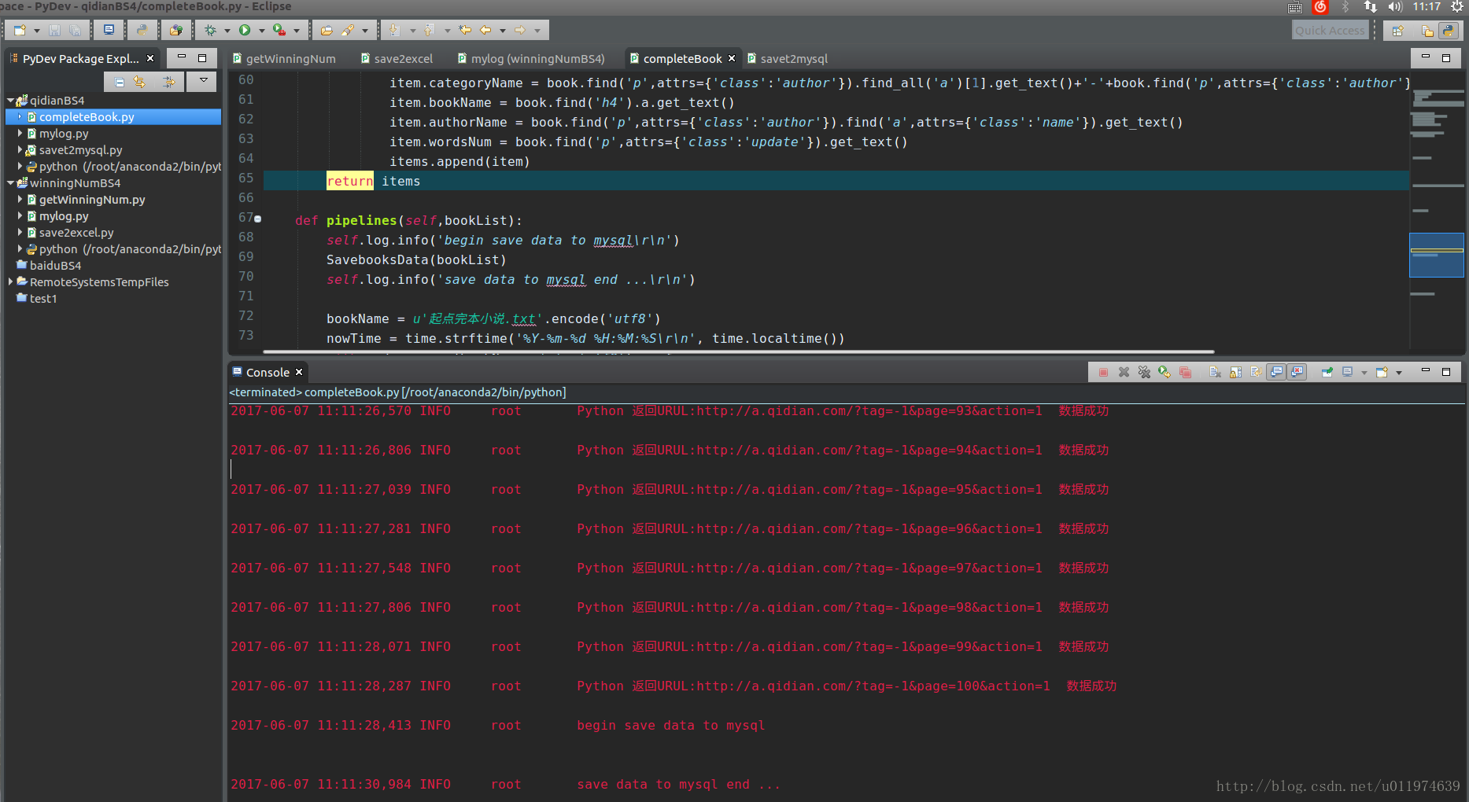The image size is (1469, 802).
Task: Click Collapse All in Package Explorer
Action: click(119, 82)
